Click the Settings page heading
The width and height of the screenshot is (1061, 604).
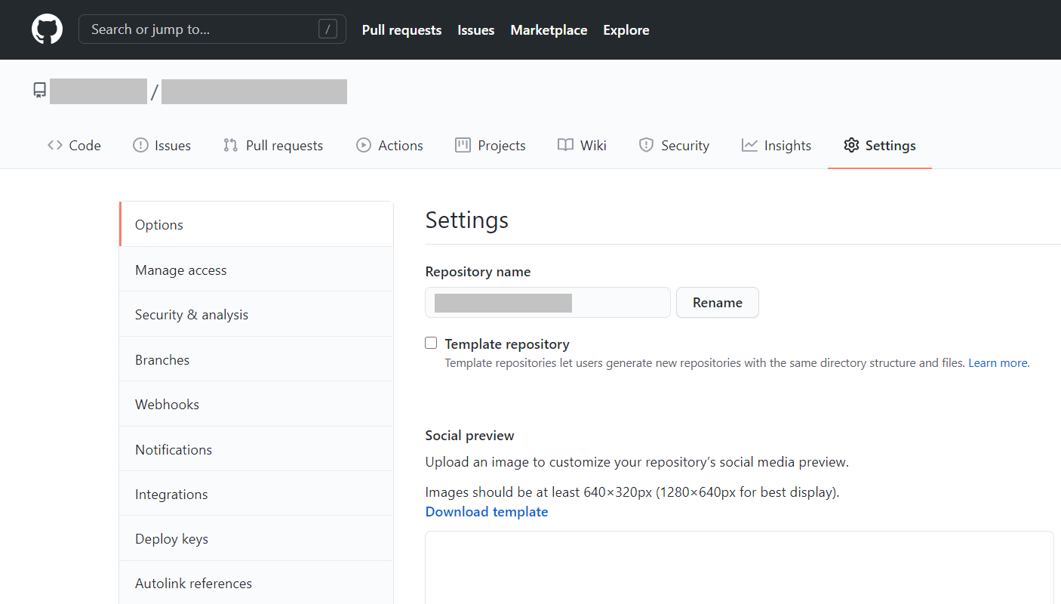[x=467, y=220]
